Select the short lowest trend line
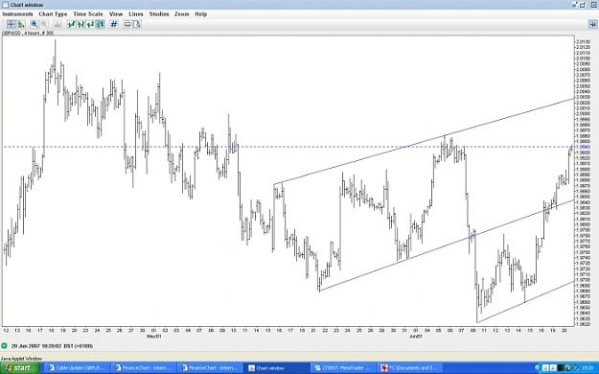Image resolution: width=599 pixels, height=374 pixels. [x=525, y=302]
